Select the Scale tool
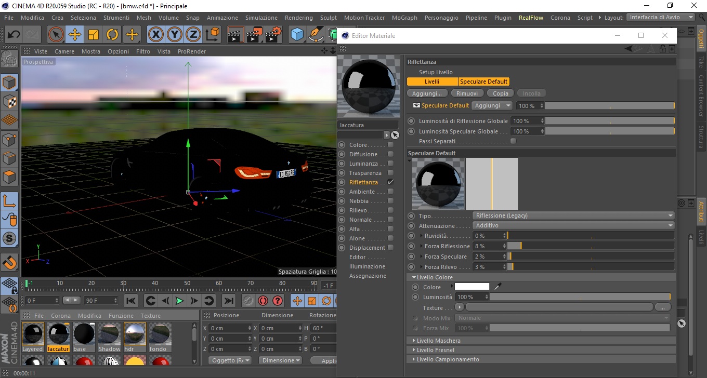The height and width of the screenshot is (378, 707). 94,35
